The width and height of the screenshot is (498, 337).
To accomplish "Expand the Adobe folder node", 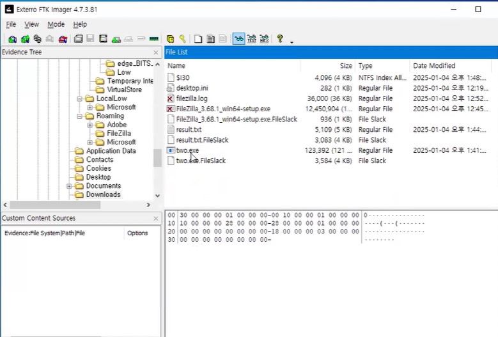I will [90, 125].
